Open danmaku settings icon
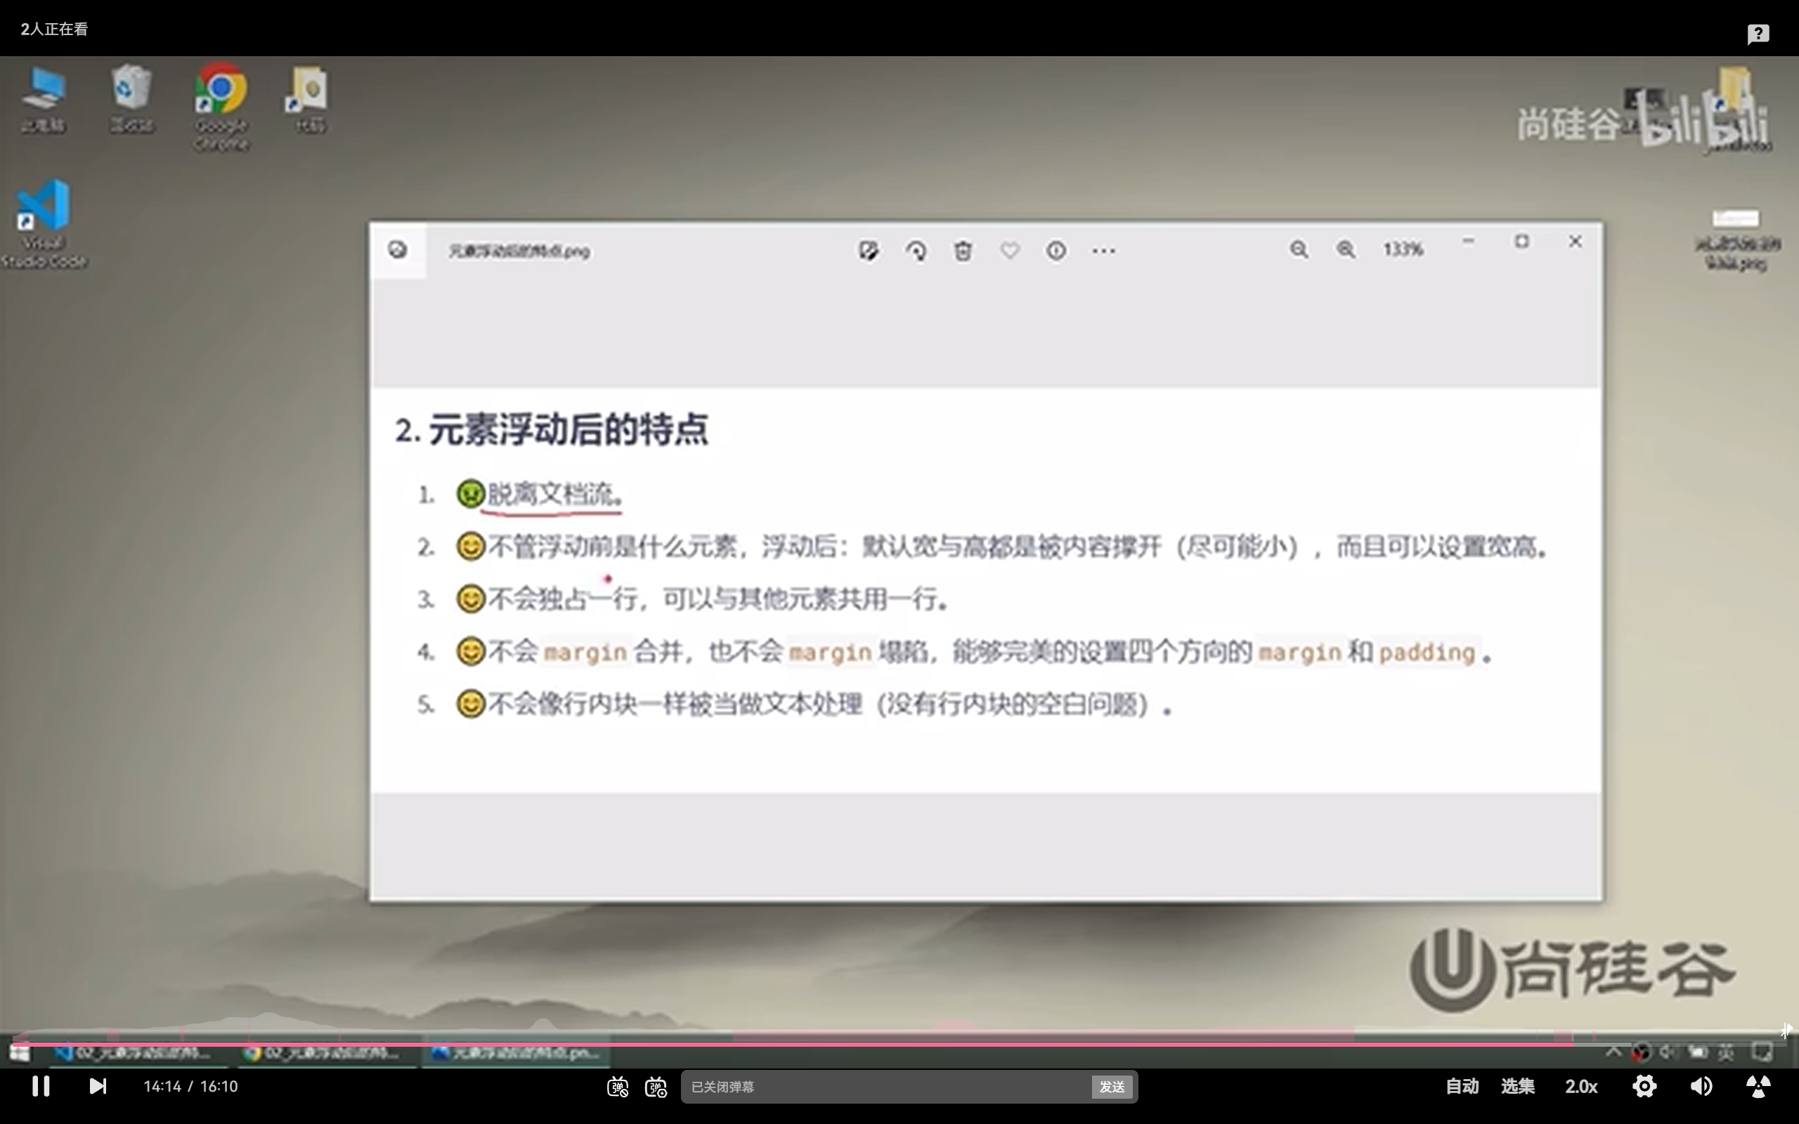The height and width of the screenshot is (1124, 1799). (656, 1087)
